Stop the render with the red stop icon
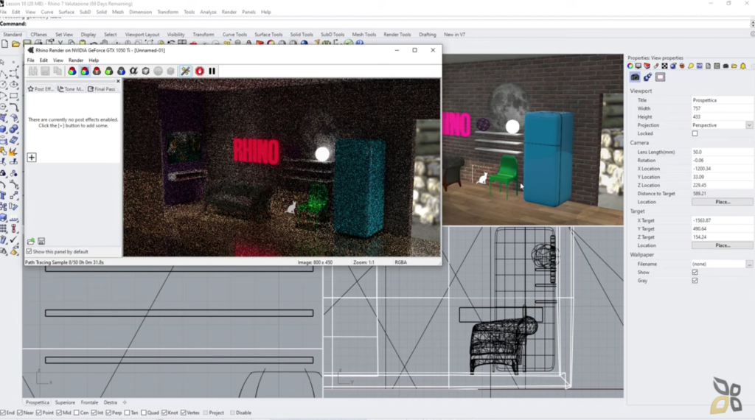 pyautogui.click(x=199, y=71)
